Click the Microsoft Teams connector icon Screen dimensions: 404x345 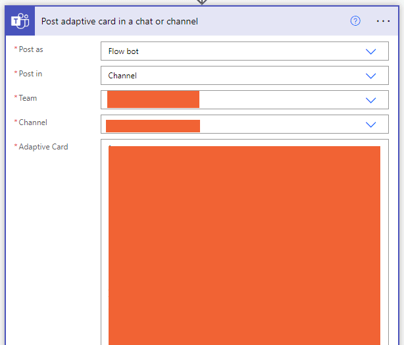point(20,21)
